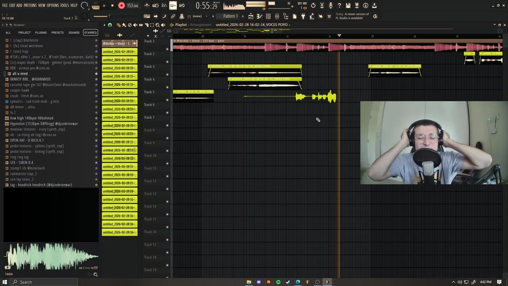Select the playlist Delete tool

coord(130,25)
